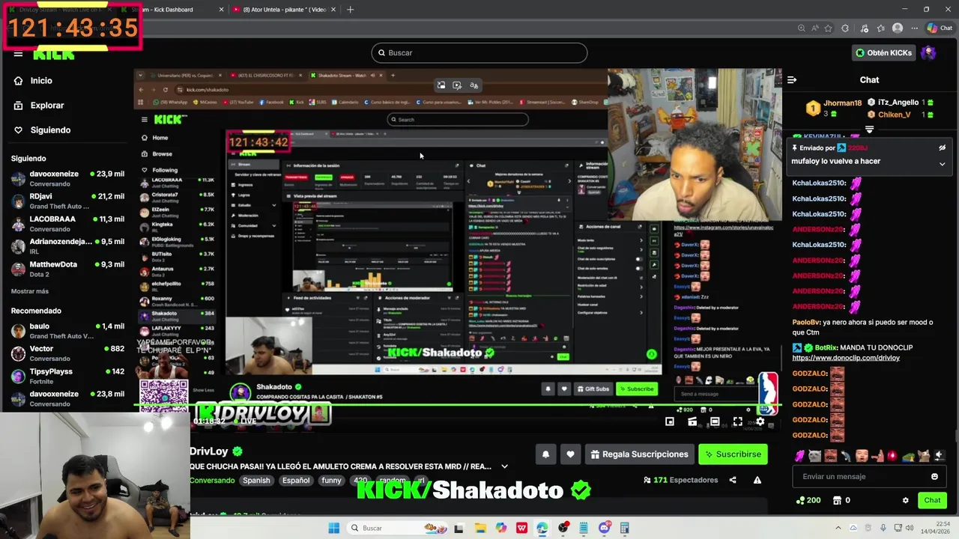Open Edge profile icon
959x539 pixels.
(898, 28)
